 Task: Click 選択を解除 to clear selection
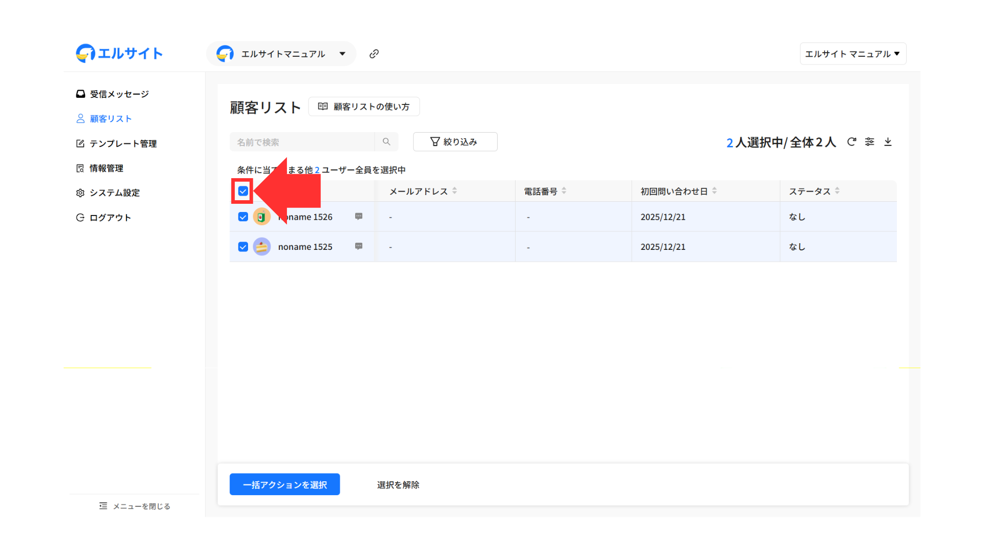[x=398, y=485]
